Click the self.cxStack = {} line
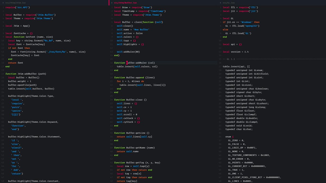The width and height of the screenshot is (326, 183). coord(128,118)
